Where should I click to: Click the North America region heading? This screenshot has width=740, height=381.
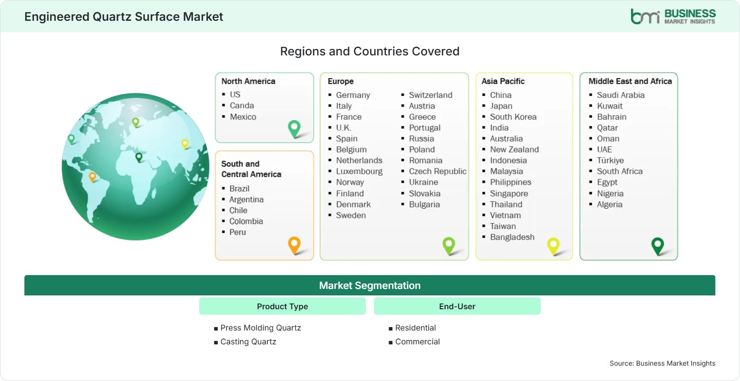(248, 81)
